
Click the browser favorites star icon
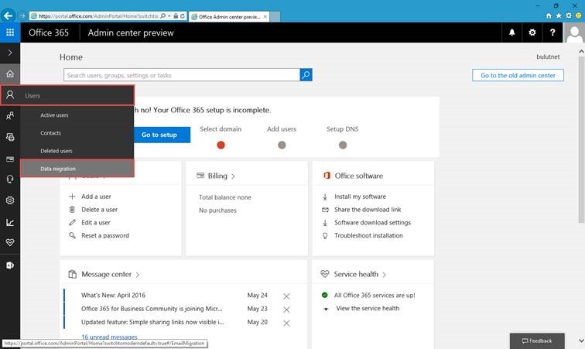pos(559,15)
